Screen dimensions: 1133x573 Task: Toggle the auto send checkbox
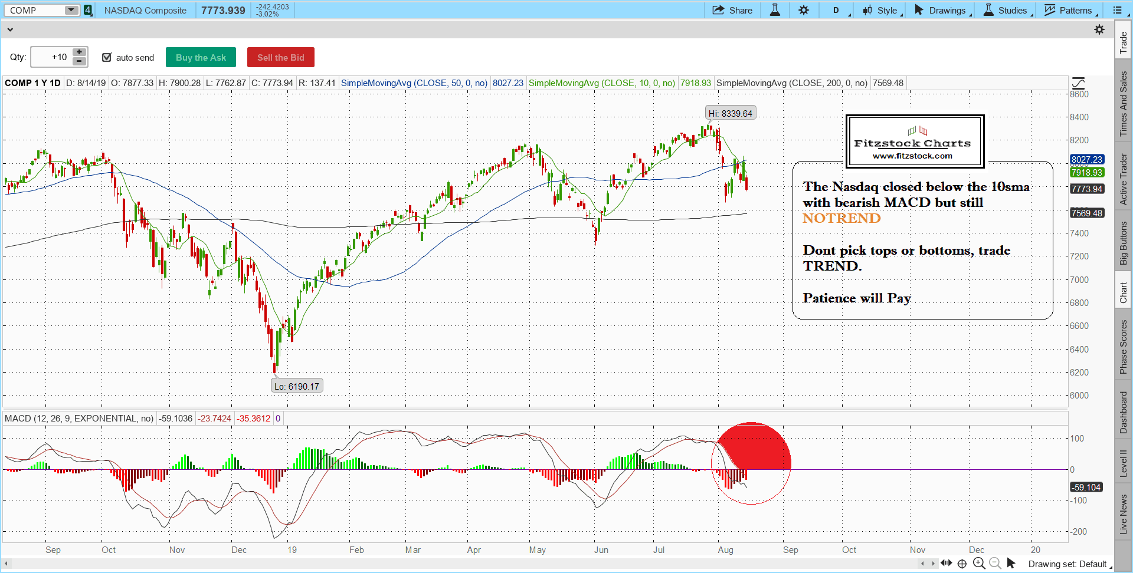coord(107,57)
